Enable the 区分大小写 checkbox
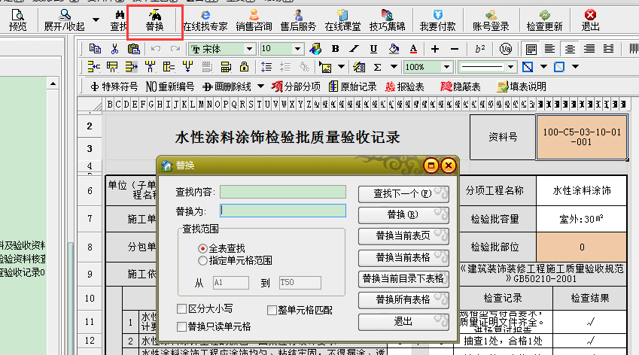This screenshot has width=639, height=355. [181, 308]
